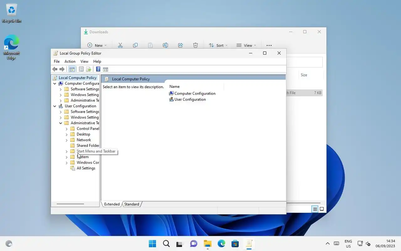Expand Administrative Templates under Computer Configuration
Viewport: 401px width, 251px height.
pos(61,100)
